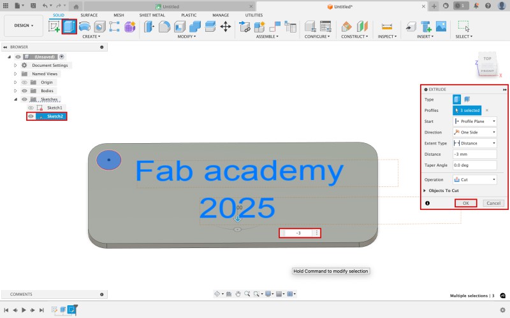Choose Solid extrude type
Screen dimensions: 510x318
[456, 99]
